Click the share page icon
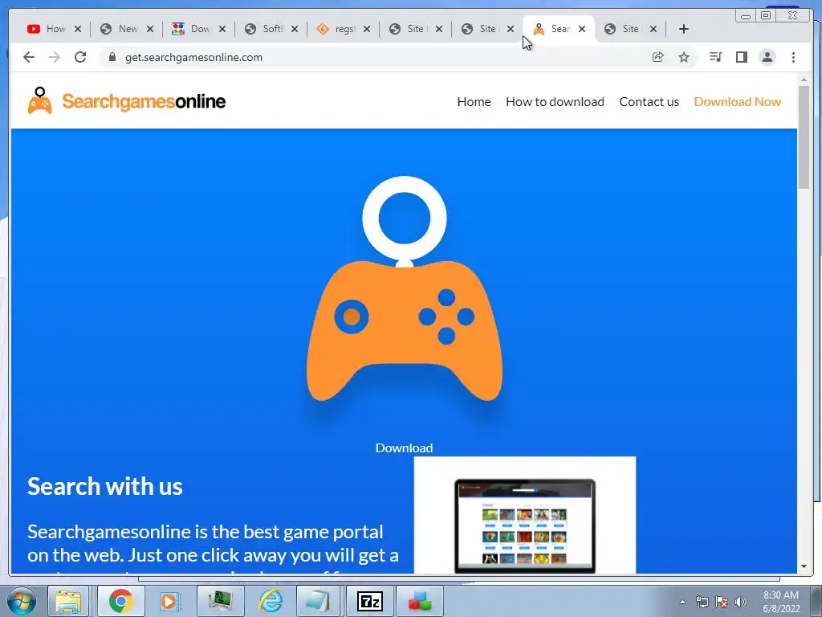This screenshot has width=822, height=617. [x=657, y=57]
